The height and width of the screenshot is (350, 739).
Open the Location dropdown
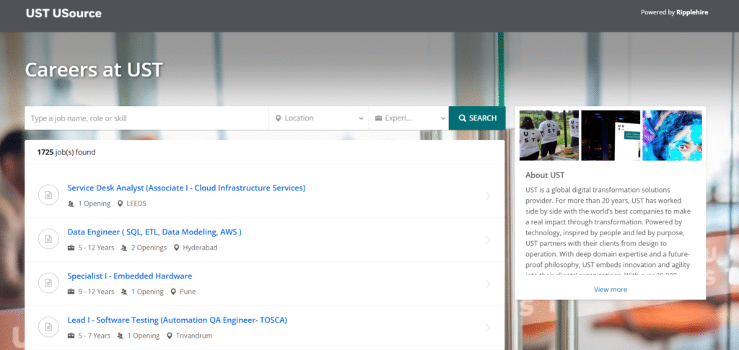tap(319, 118)
